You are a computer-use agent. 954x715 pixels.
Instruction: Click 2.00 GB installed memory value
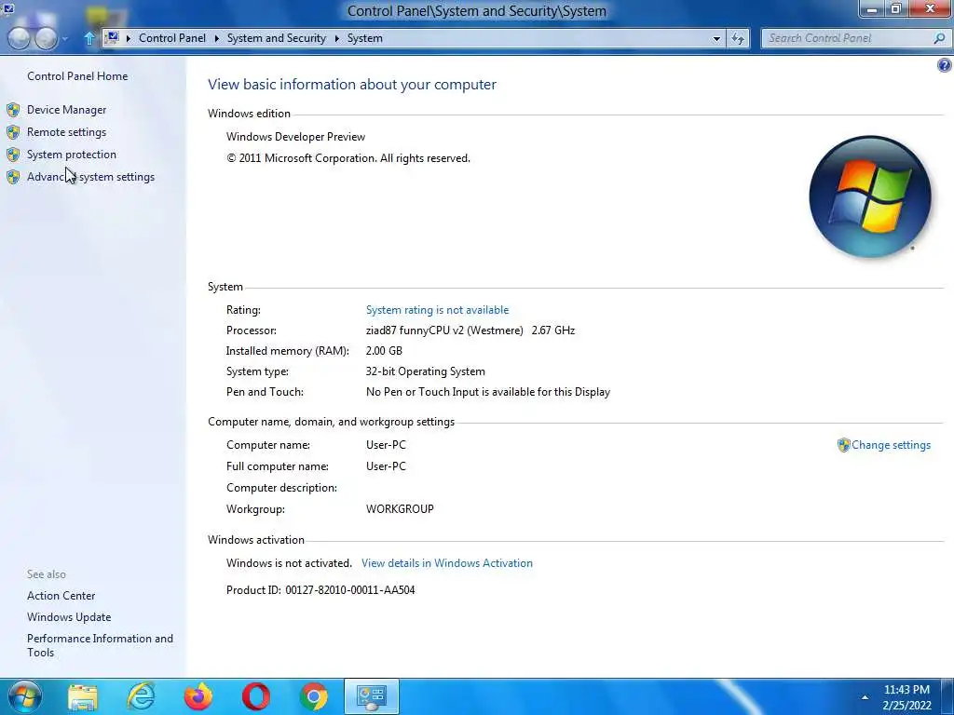coord(384,351)
